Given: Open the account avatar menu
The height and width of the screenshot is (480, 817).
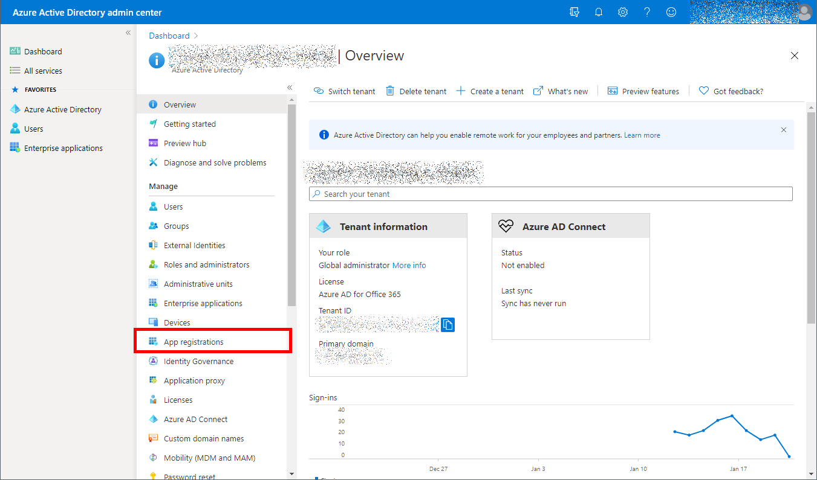Looking at the screenshot, I should coord(804,12).
